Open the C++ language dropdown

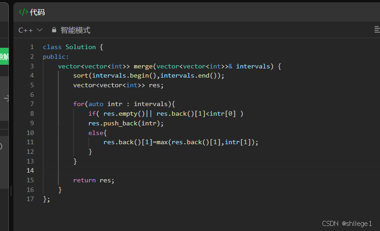pos(30,30)
